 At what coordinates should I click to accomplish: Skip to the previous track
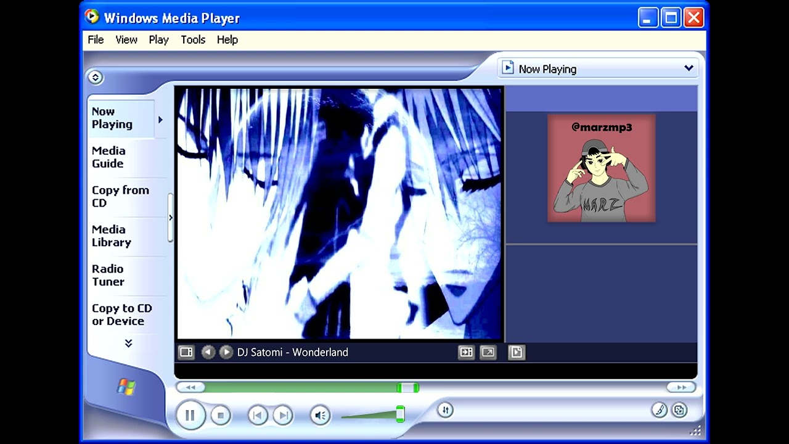click(258, 416)
